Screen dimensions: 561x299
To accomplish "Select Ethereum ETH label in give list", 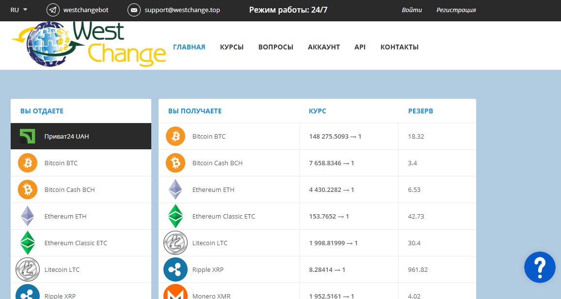I will pyautogui.click(x=65, y=217).
